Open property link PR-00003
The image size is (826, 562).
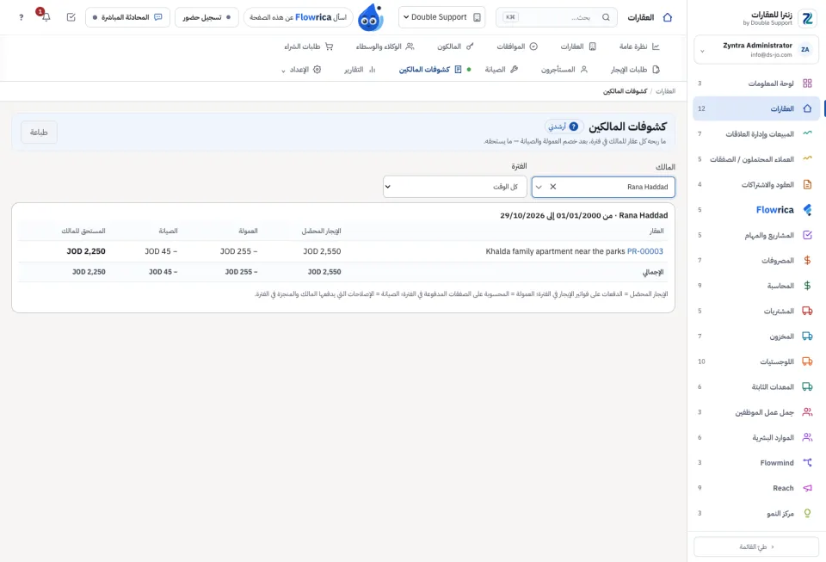point(644,251)
